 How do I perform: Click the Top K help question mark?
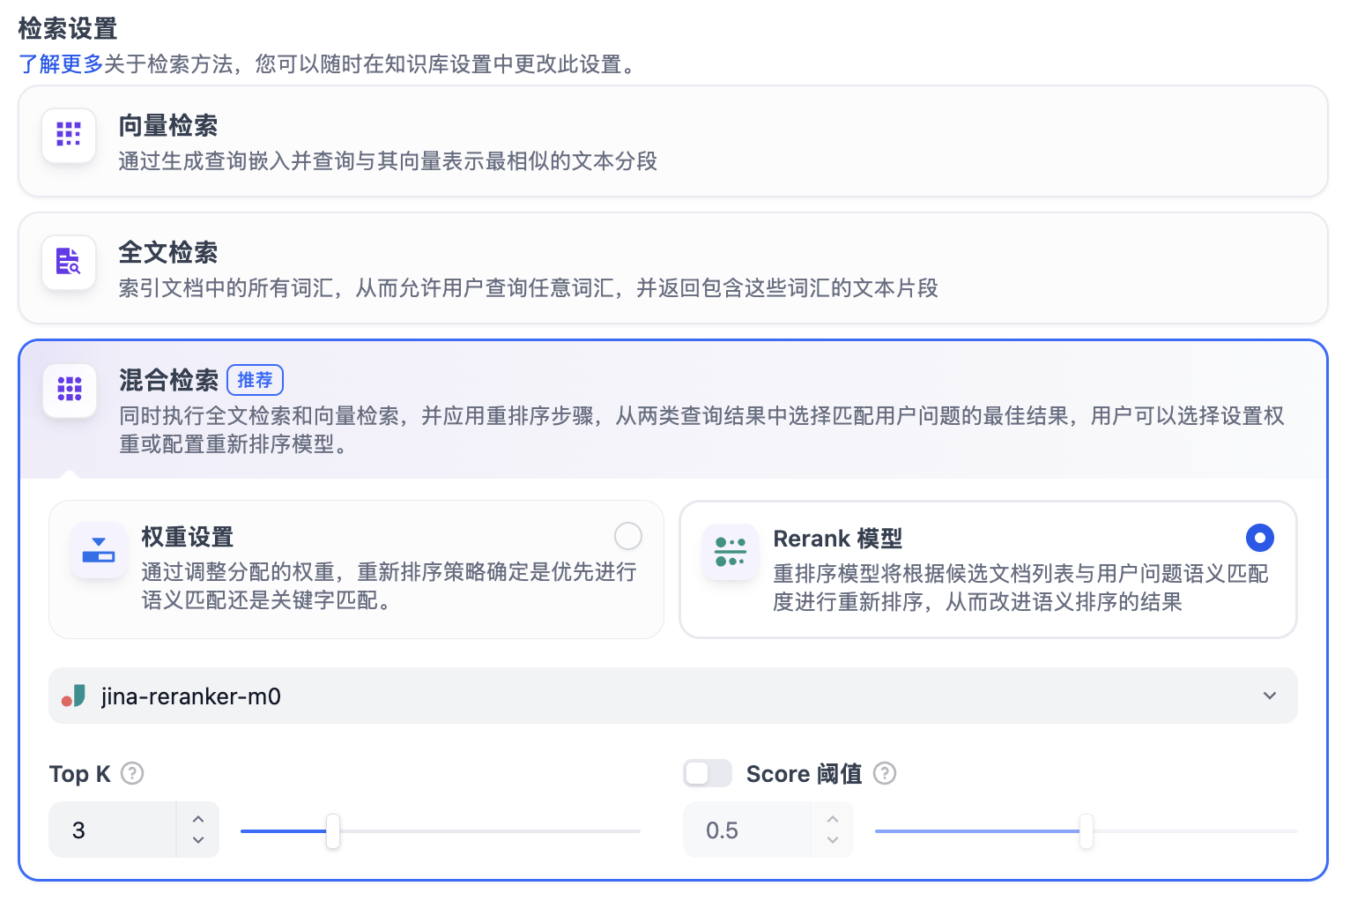coord(131,773)
